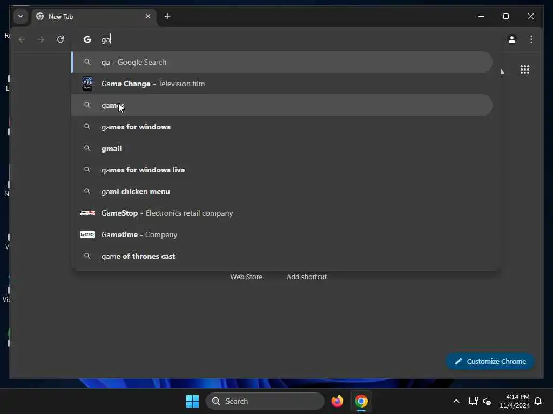Select Gametime Company suggestion
Image resolution: width=553 pixels, height=414 pixels.
click(x=282, y=234)
